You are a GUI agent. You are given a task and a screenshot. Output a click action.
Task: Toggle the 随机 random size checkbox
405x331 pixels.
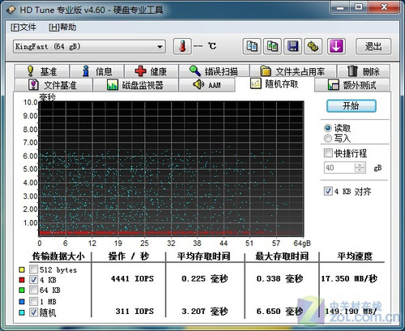coord(34,312)
